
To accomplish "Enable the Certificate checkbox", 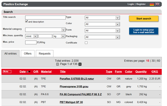I will click(x=86, y=43).
